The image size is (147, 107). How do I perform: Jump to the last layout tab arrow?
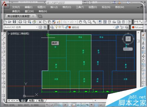(x=17, y=101)
